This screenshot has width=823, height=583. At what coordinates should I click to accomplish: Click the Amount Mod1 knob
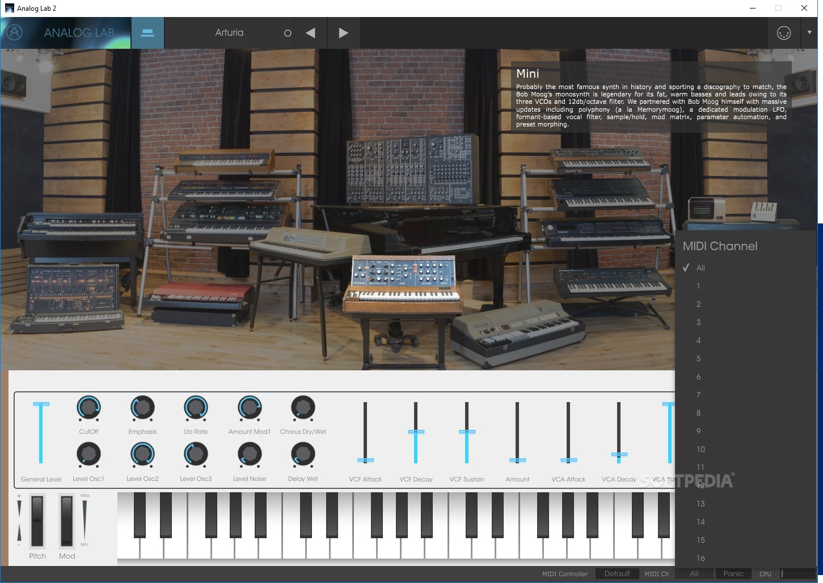click(250, 408)
